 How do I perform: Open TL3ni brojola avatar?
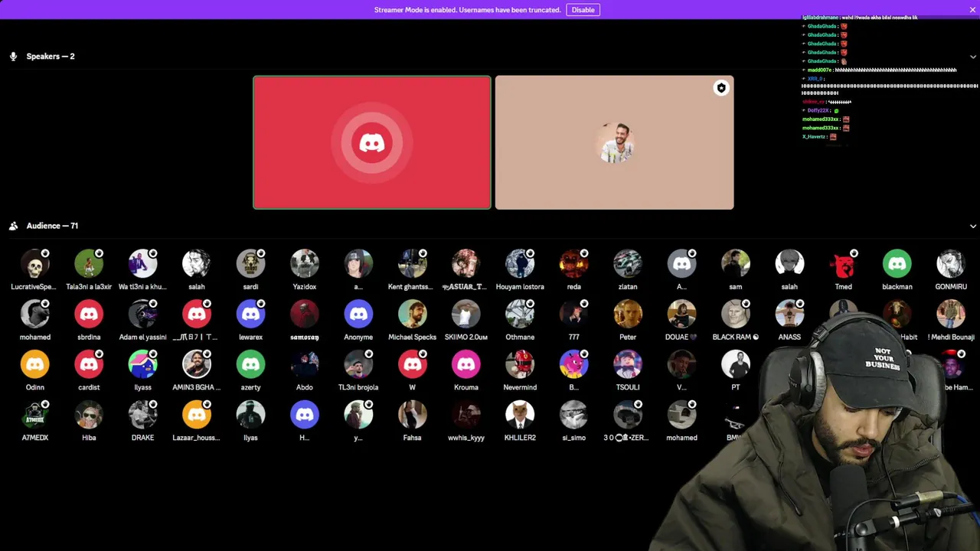[x=358, y=365]
